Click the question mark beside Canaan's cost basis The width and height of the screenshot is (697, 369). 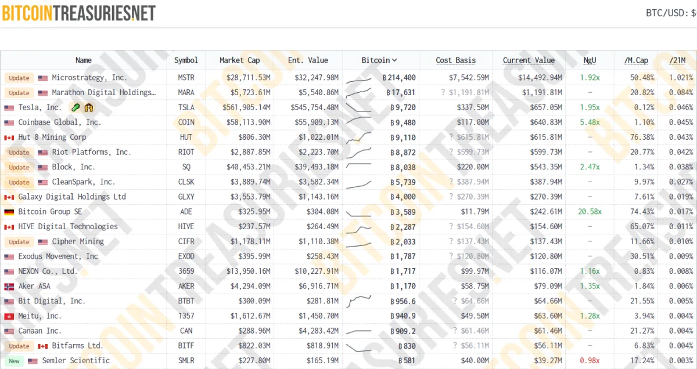coord(455,331)
